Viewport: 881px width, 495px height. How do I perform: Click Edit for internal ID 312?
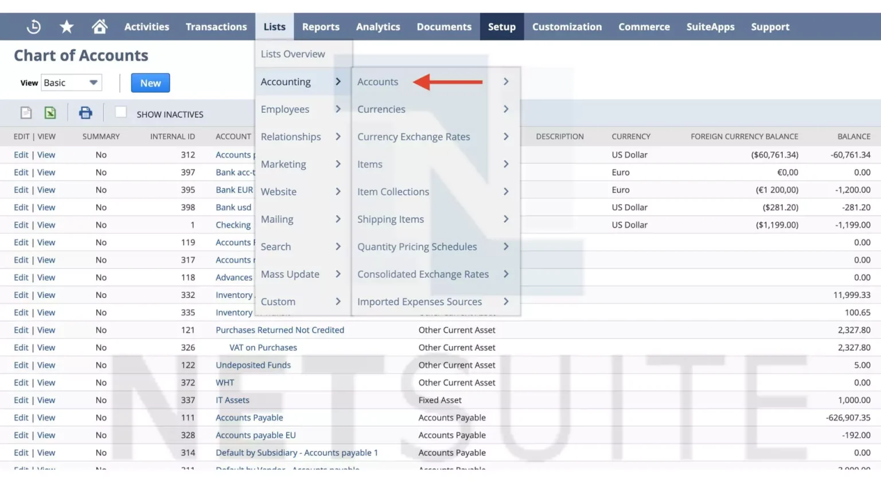(21, 155)
